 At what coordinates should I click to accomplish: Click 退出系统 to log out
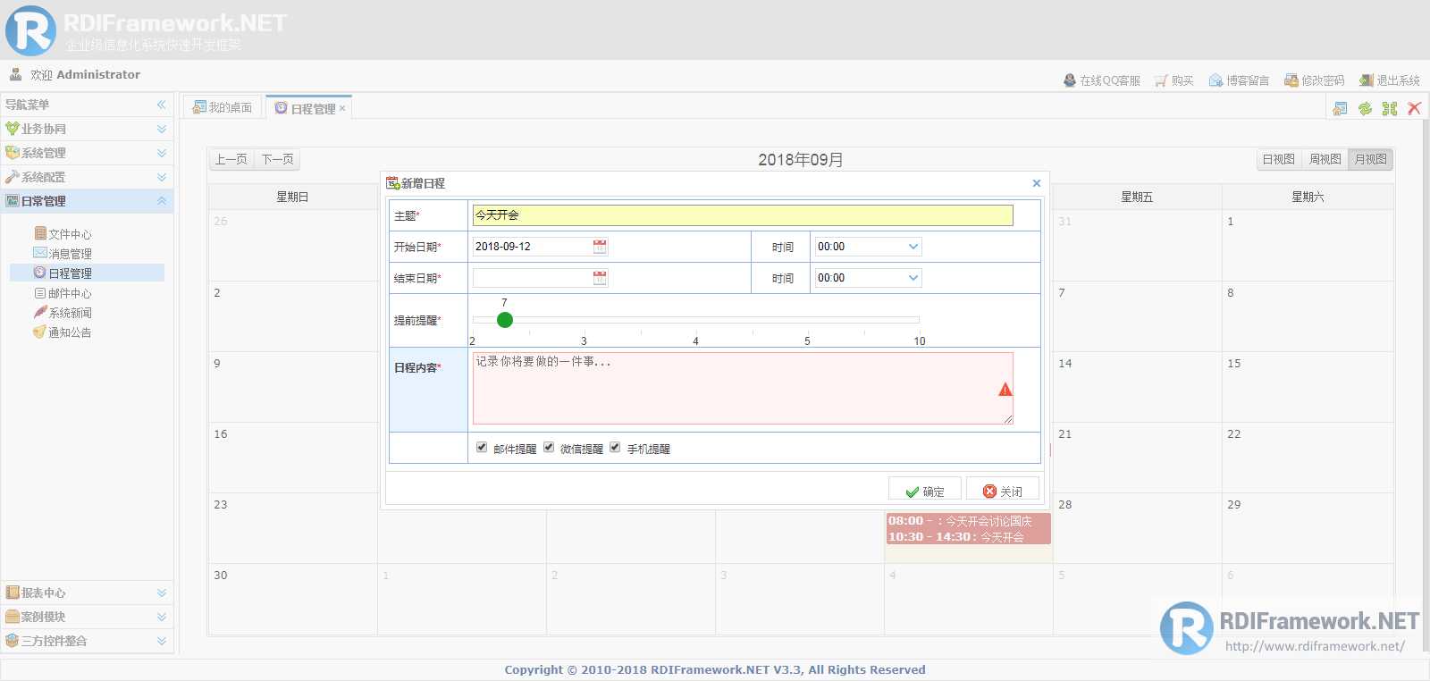coord(1390,80)
